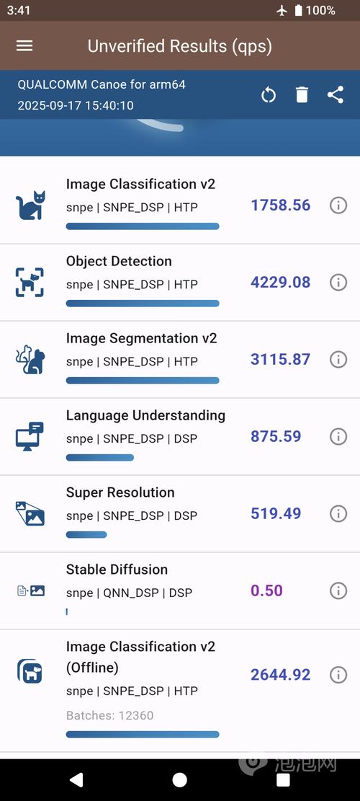360x801 pixels.
Task: Delete this result with trash icon
Action: 302,95
